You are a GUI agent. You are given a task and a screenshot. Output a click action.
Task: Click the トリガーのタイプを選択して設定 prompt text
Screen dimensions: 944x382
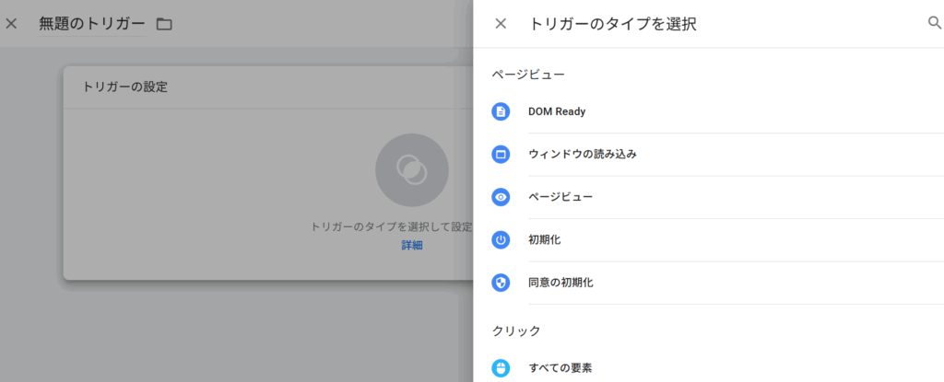[391, 226]
